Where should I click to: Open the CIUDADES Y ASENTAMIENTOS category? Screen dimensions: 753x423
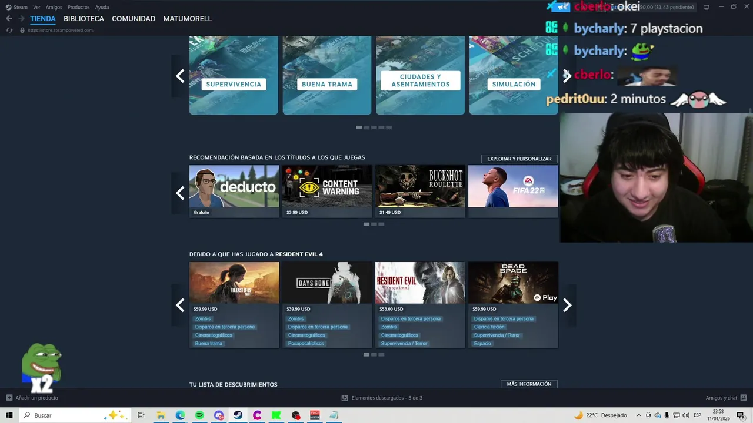click(420, 75)
